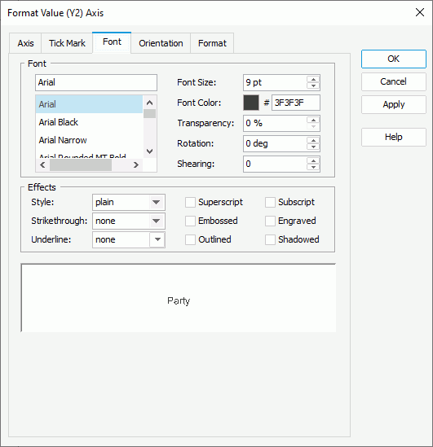433x447 pixels.
Task: Open the Tick Mark tab
Action: click(67, 43)
